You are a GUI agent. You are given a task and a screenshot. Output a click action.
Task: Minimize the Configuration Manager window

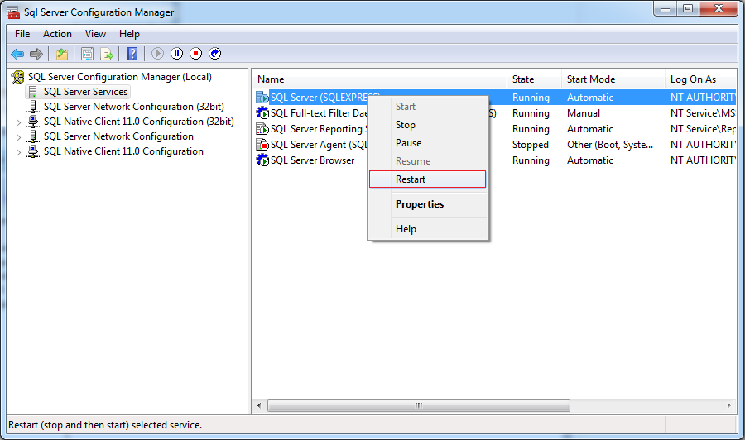click(x=666, y=8)
